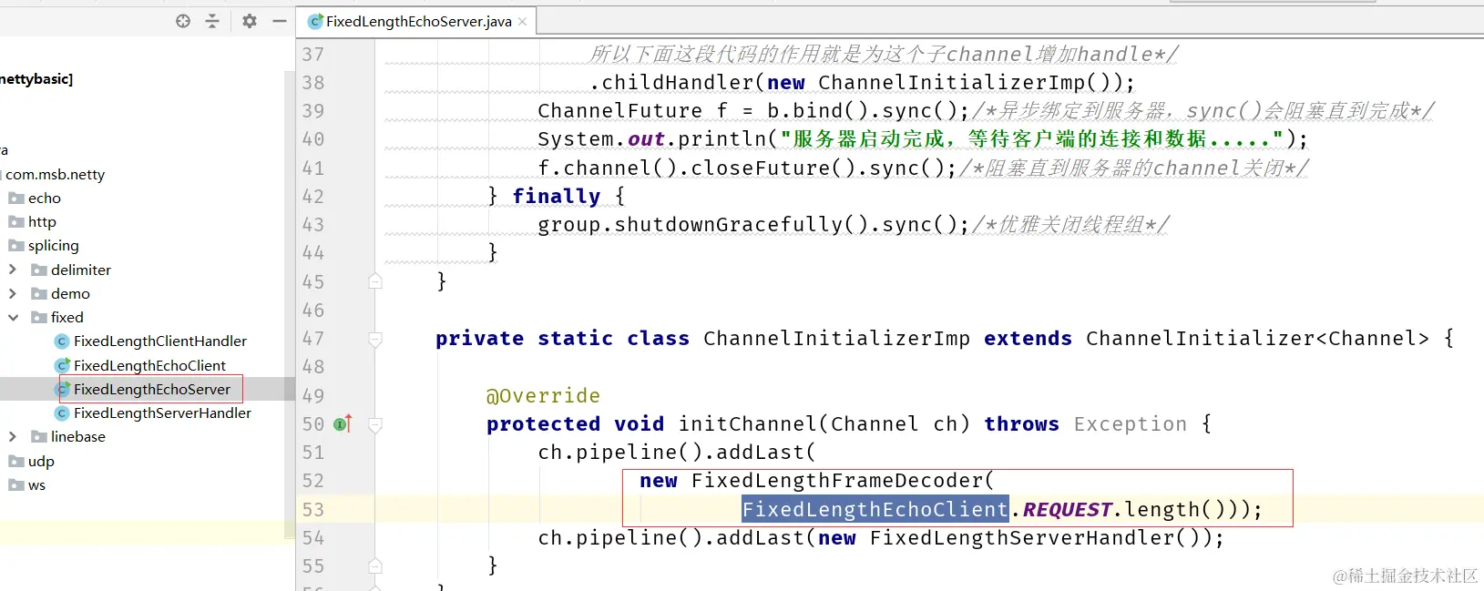The image size is (1484, 591).
Task: Click FixedLengthFrameDecoder on line 52
Action: click(837, 480)
